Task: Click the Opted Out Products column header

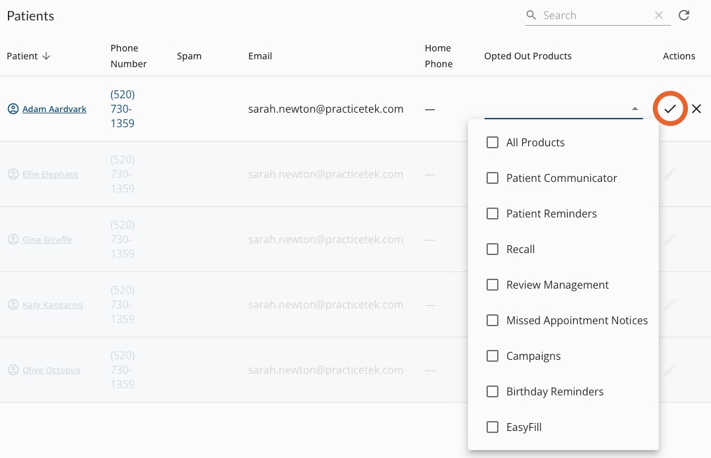Action: (x=527, y=56)
